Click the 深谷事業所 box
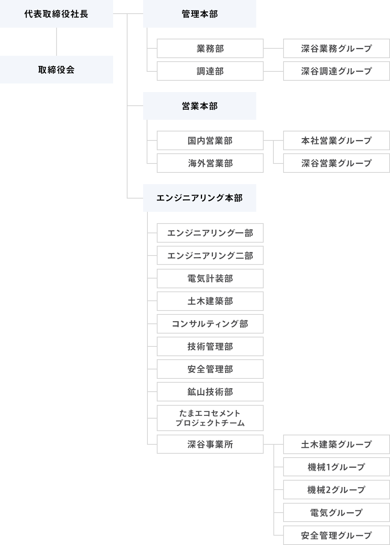The image size is (390, 545). tap(210, 444)
